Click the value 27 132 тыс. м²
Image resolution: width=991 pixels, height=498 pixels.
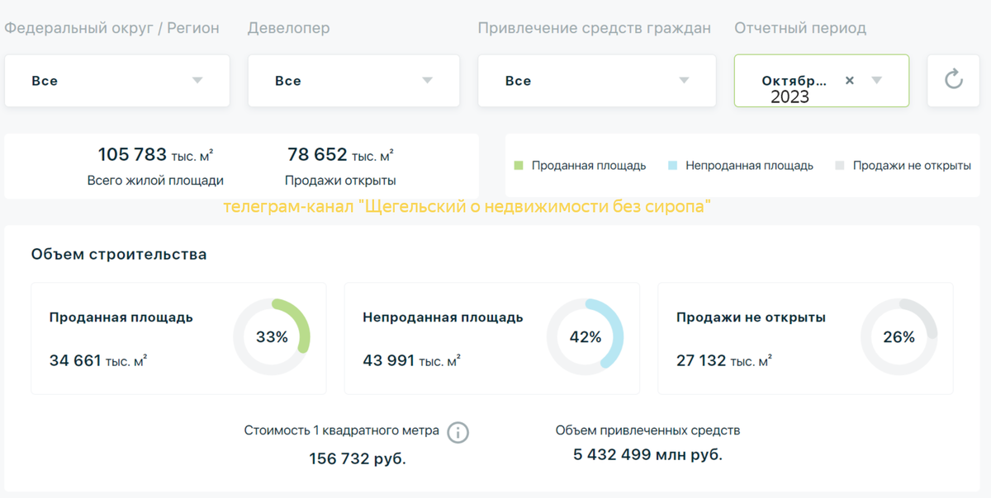[724, 360]
